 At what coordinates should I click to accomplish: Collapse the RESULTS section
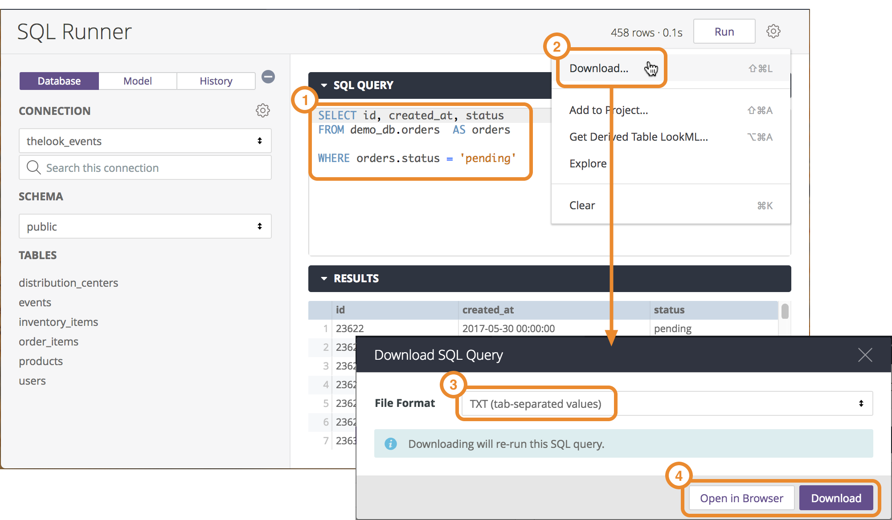point(324,278)
